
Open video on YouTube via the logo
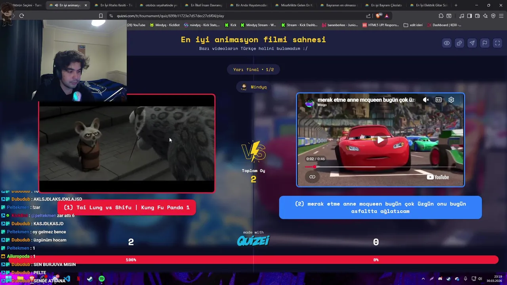pyautogui.click(x=438, y=177)
